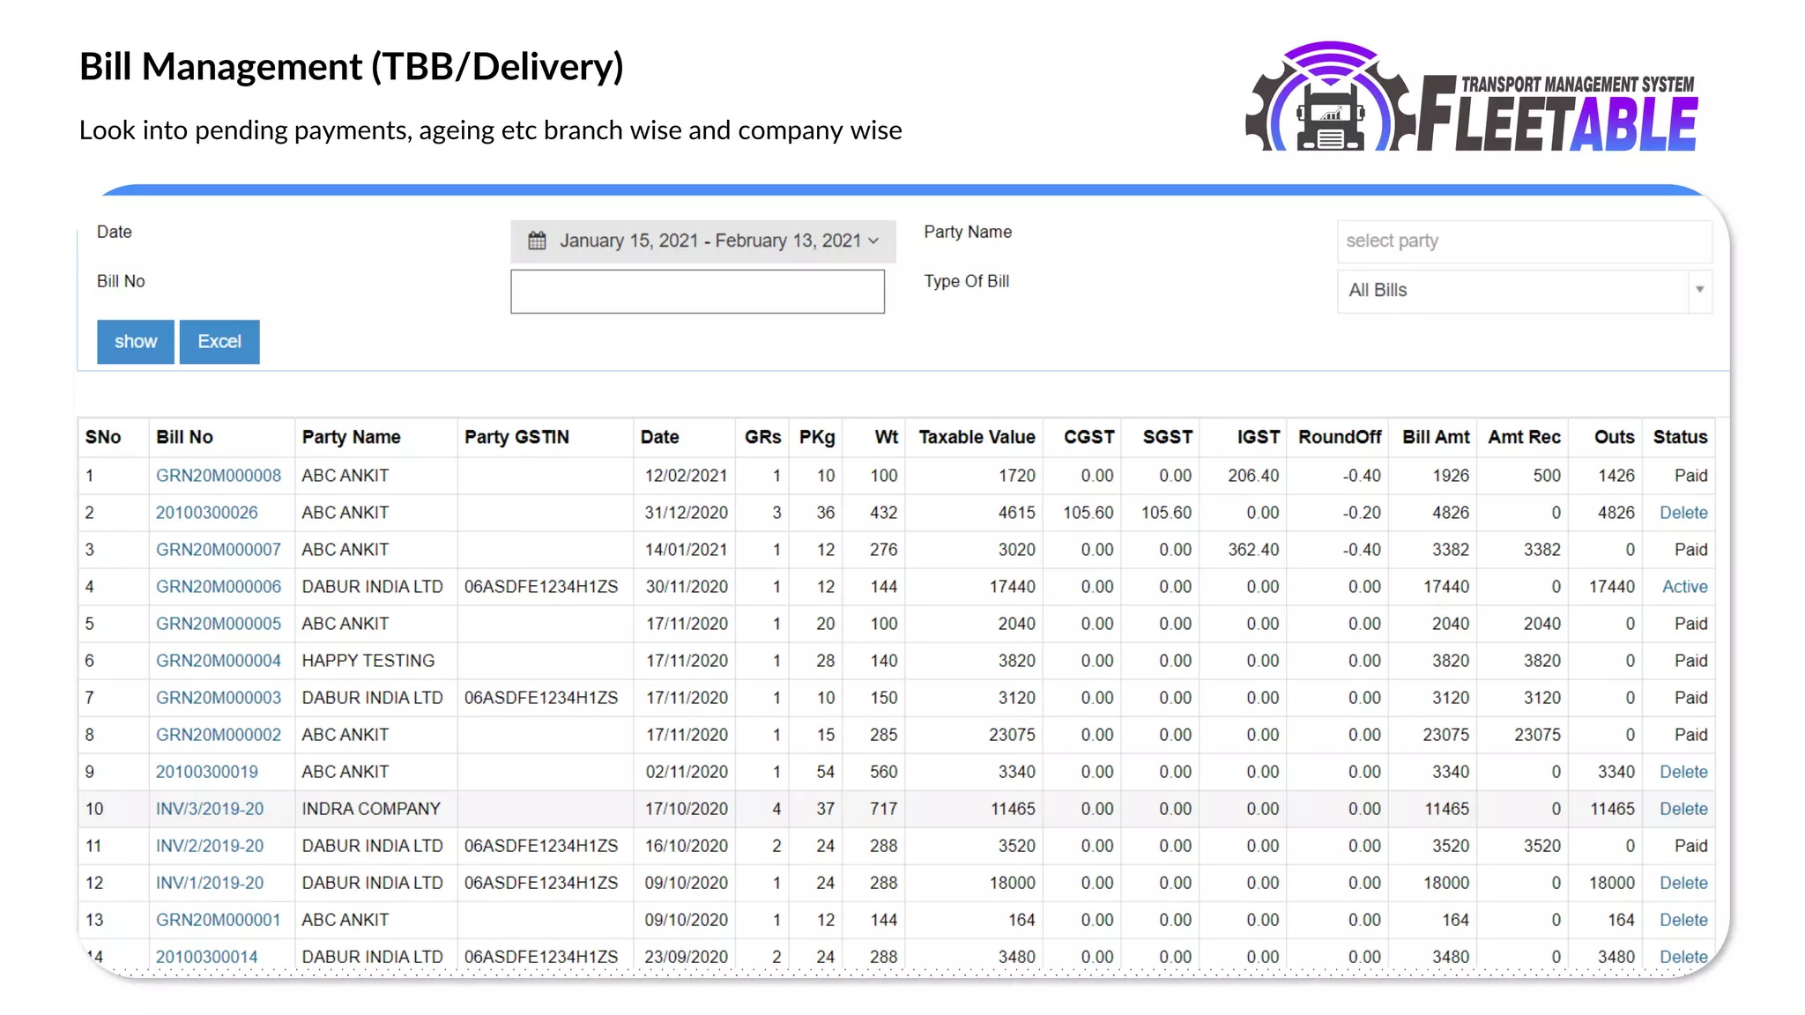Open the select party combo box
The height and width of the screenshot is (1015, 1805).
pyautogui.click(x=1523, y=241)
